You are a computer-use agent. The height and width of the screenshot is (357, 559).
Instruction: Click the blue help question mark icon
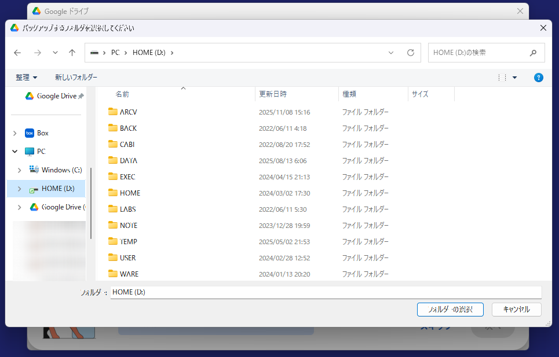(x=538, y=78)
